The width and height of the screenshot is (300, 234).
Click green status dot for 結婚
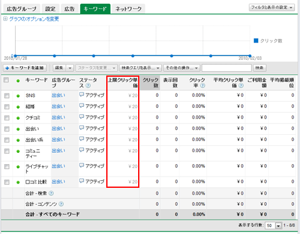(x=18, y=107)
